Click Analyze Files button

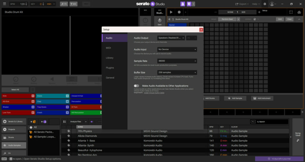pyautogui.click(x=76, y=122)
